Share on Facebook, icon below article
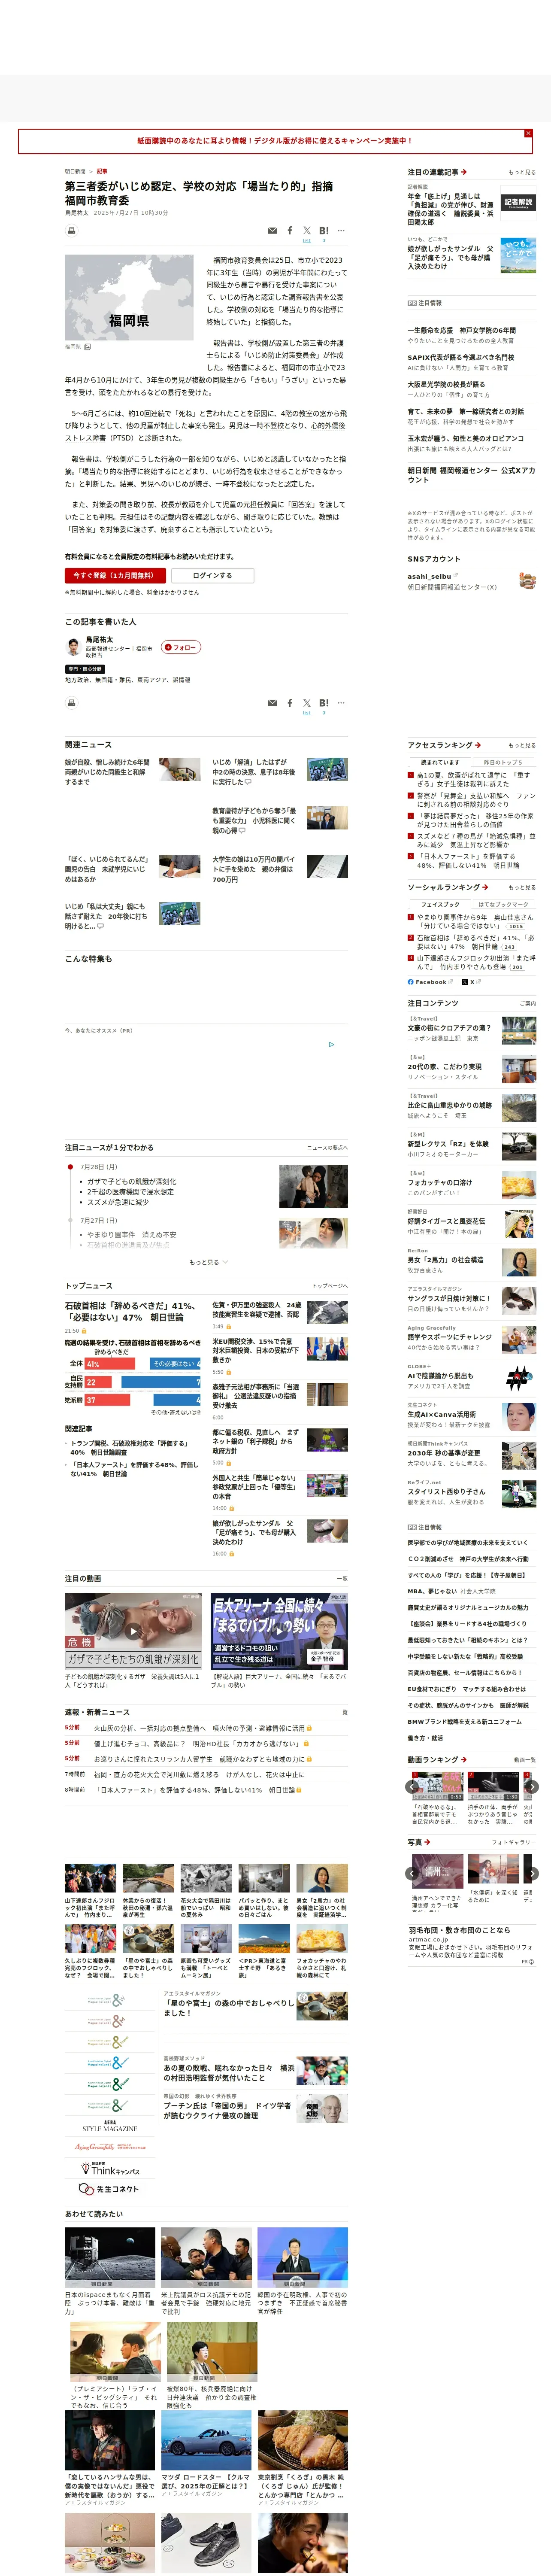The width and height of the screenshot is (551, 2576). (x=290, y=703)
